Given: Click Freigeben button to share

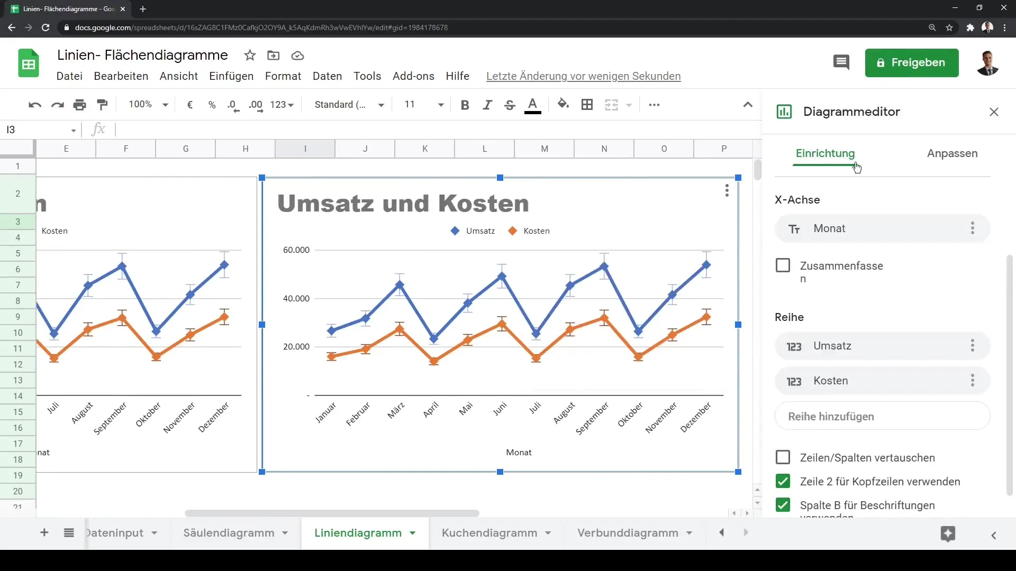Looking at the screenshot, I should click(911, 63).
